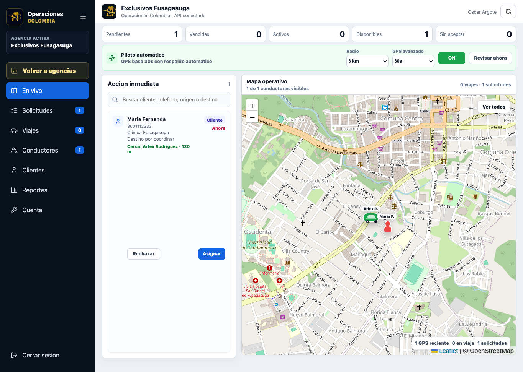Click the Conductores count badge
This screenshot has height=372, width=523.
(80, 150)
